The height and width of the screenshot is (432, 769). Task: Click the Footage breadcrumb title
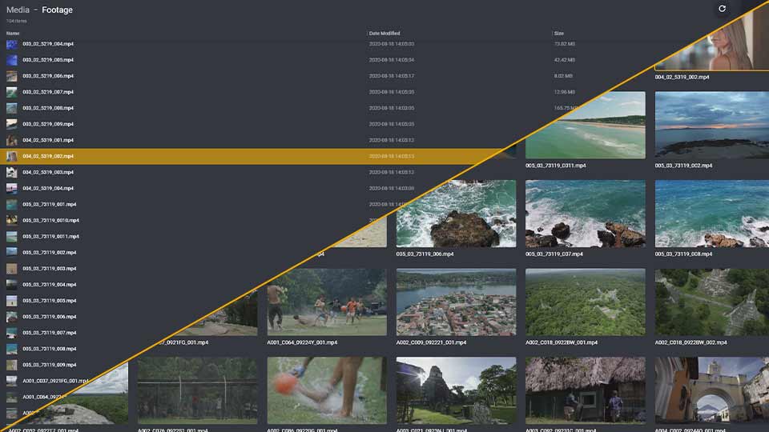point(57,10)
